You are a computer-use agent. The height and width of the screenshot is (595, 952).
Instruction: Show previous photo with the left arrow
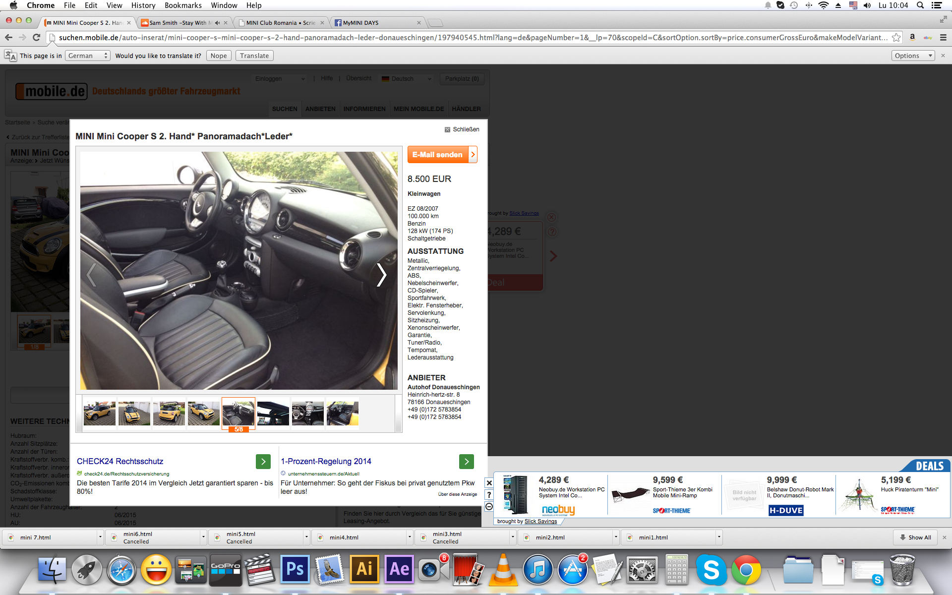pos(92,274)
